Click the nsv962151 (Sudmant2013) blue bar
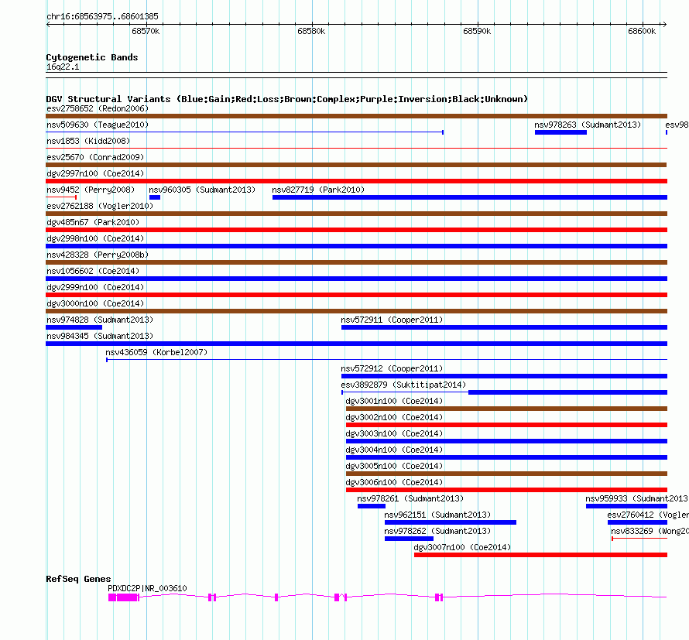Viewport: 689px width, 640px height. pyautogui.click(x=451, y=522)
